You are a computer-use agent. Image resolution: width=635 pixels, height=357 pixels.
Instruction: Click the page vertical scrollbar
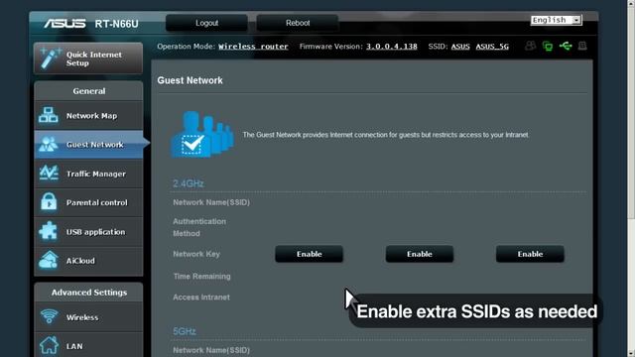point(631,178)
